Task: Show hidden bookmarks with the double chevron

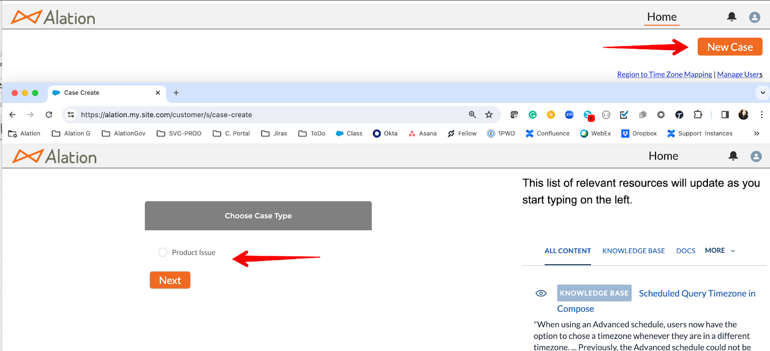Action: (x=757, y=133)
